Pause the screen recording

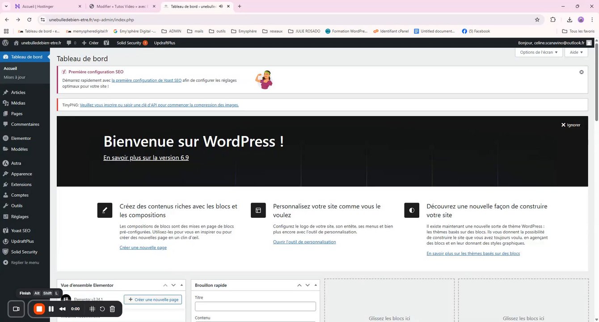(51, 309)
